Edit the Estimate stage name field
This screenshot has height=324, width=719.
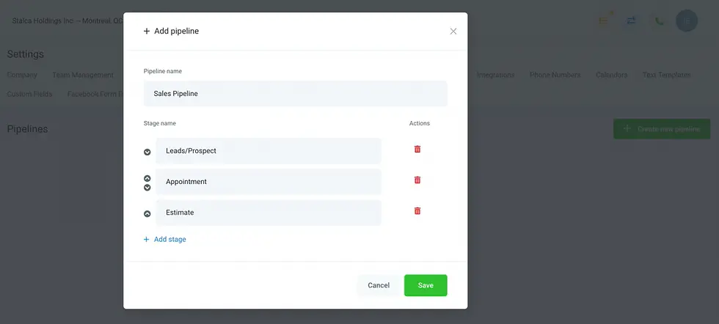(x=269, y=212)
